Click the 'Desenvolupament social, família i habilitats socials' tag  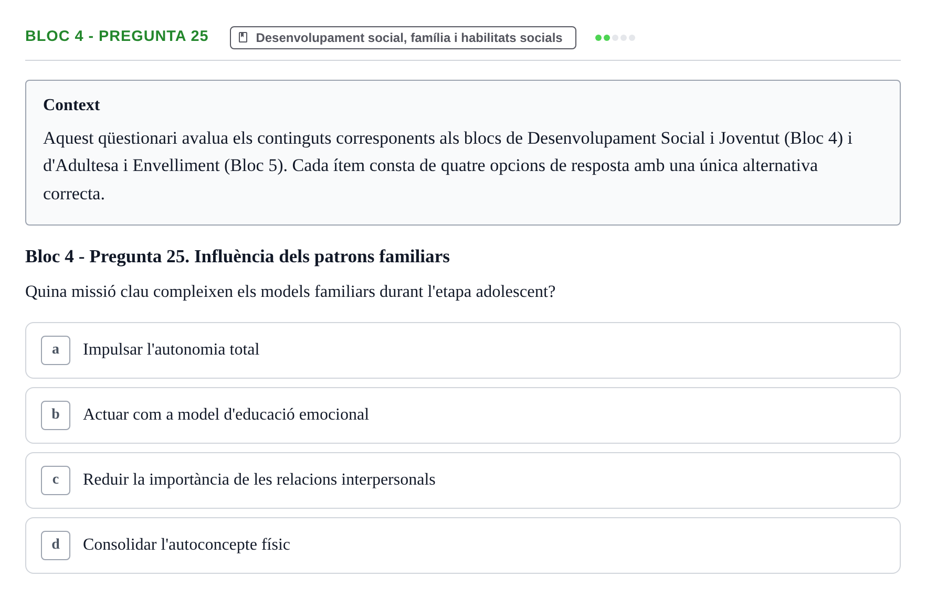pyautogui.click(x=403, y=38)
